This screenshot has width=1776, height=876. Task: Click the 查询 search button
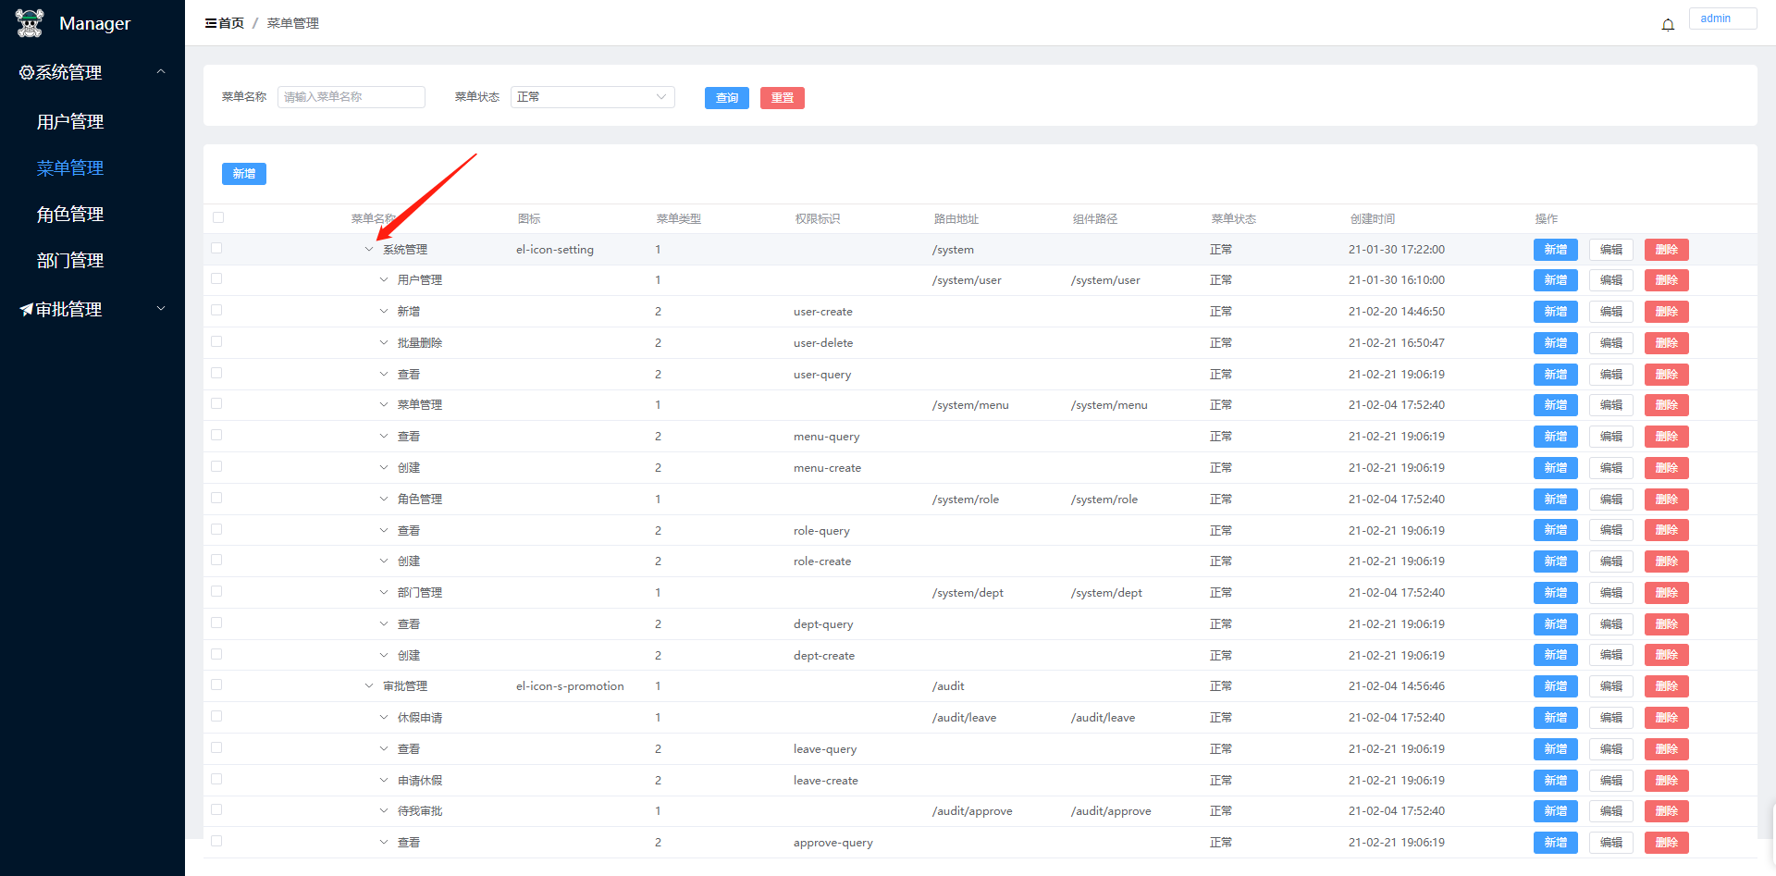click(x=727, y=98)
